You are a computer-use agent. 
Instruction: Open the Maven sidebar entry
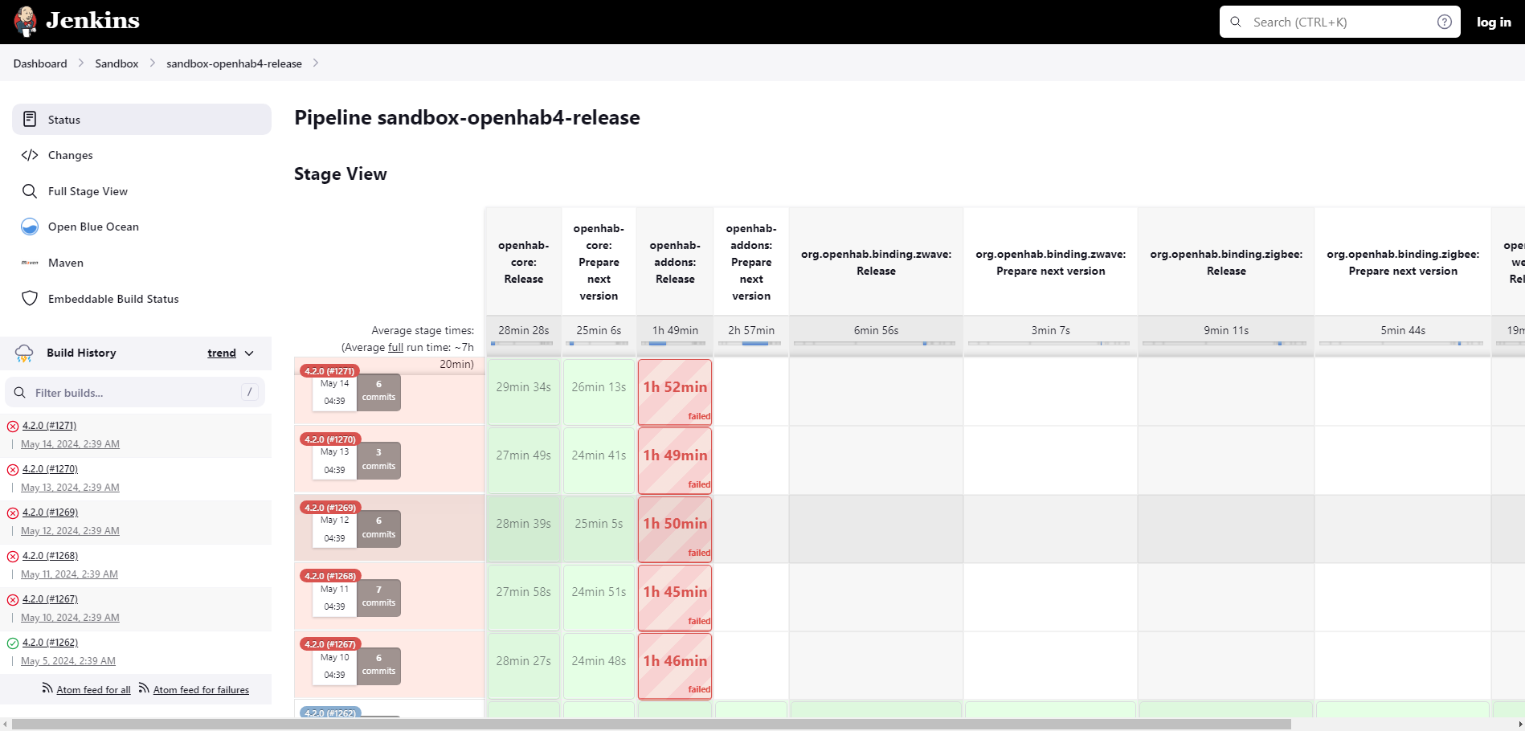click(x=65, y=263)
